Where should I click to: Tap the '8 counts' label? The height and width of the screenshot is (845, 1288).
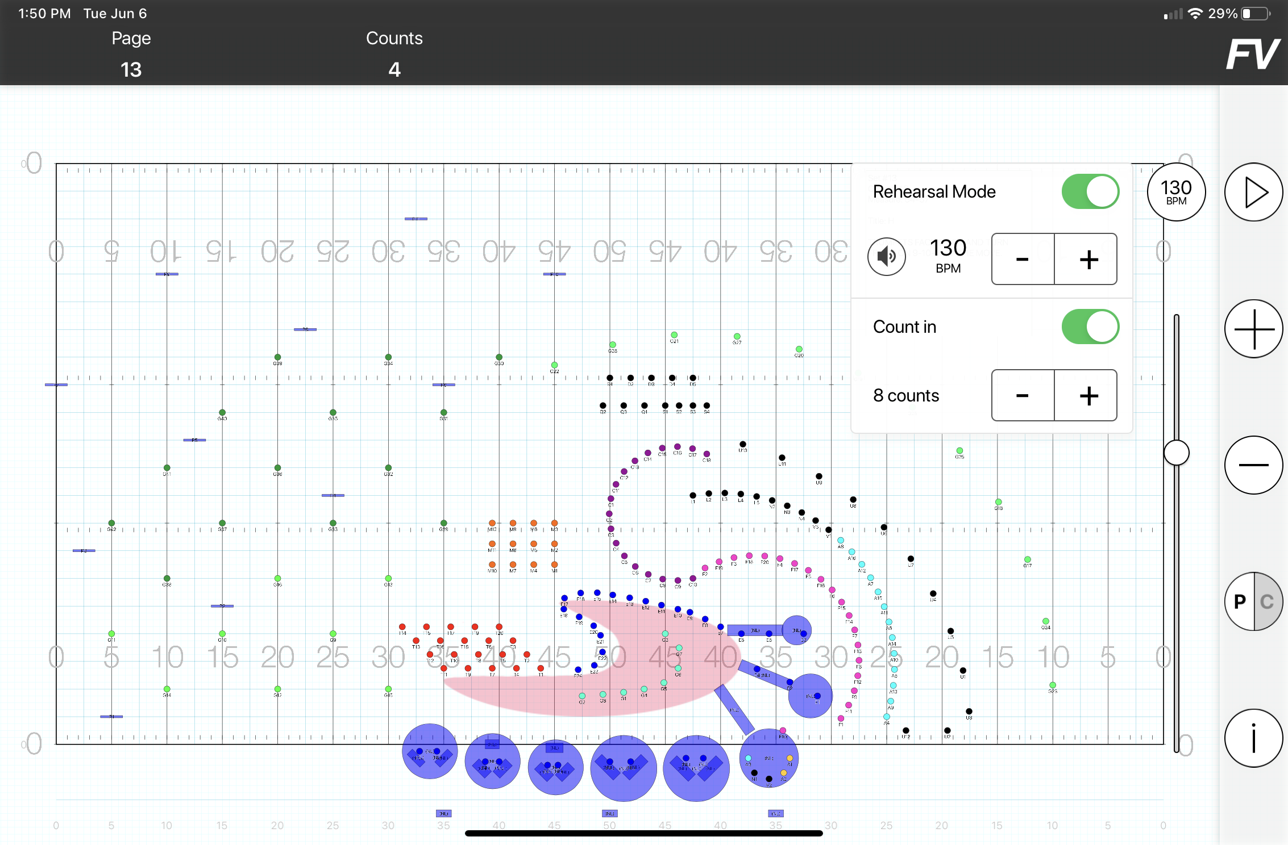tap(906, 395)
